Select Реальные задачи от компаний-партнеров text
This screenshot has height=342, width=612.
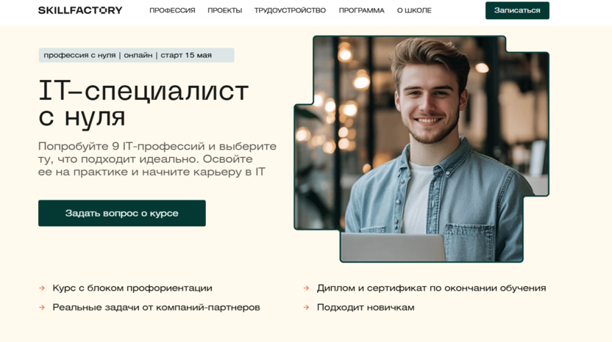pos(156,308)
